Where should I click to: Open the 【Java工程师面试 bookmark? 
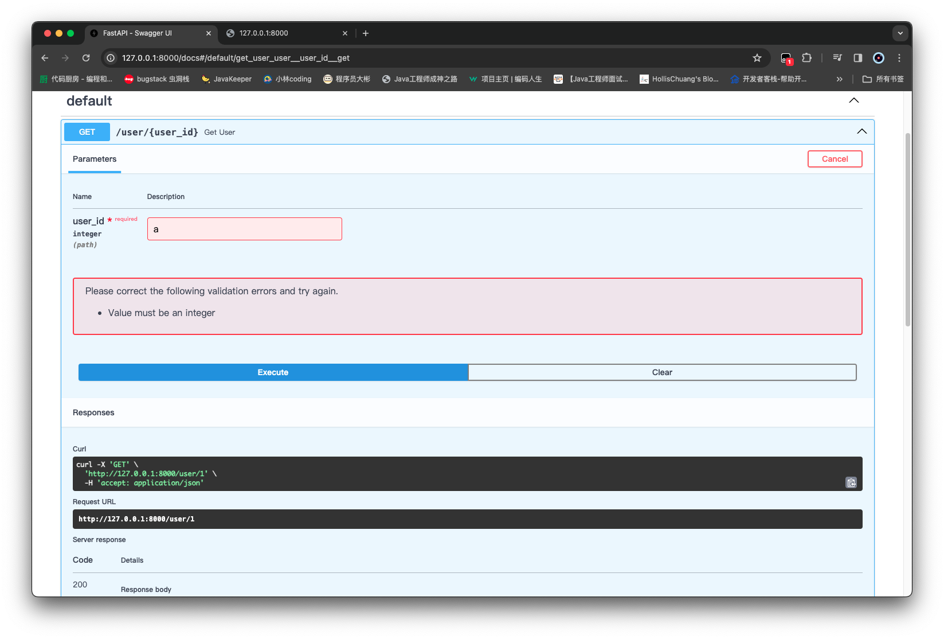590,79
